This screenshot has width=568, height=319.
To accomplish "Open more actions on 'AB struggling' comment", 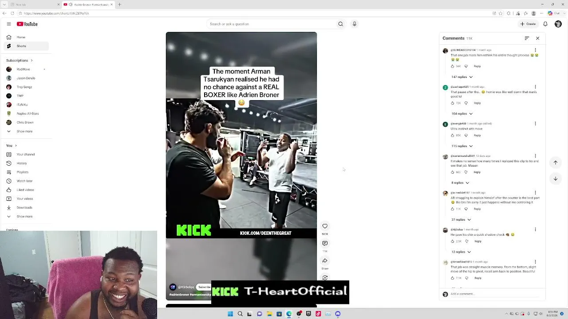I will (535, 193).
